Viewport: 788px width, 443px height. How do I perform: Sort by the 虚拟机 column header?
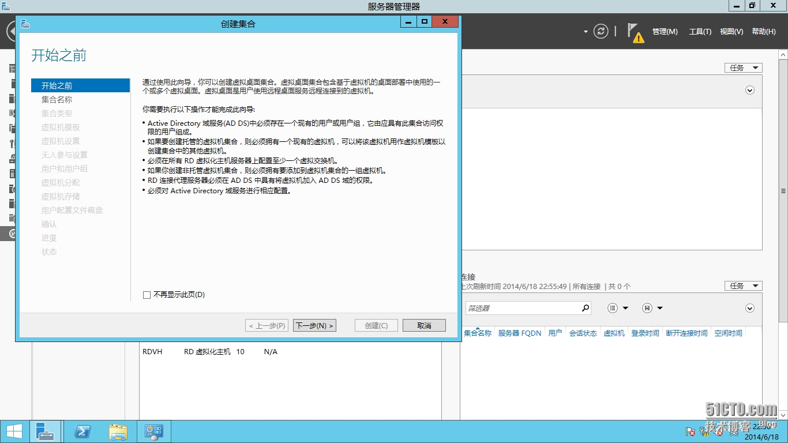614,333
